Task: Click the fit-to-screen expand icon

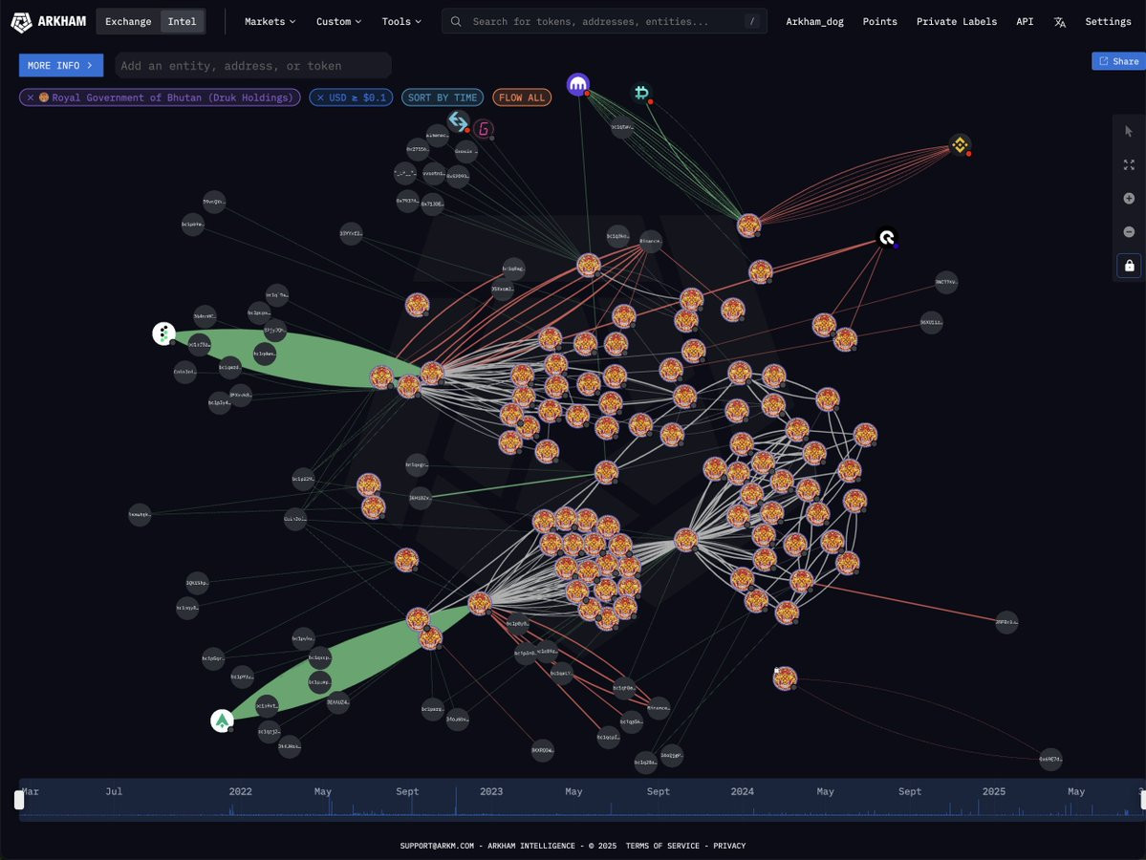Action: click(x=1129, y=165)
